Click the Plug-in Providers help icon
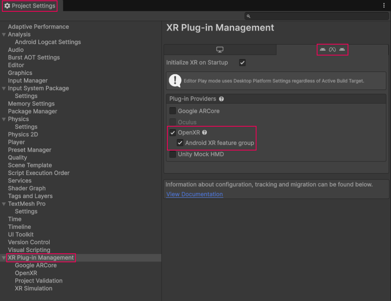 pyautogui.click(x=221, y=99)
